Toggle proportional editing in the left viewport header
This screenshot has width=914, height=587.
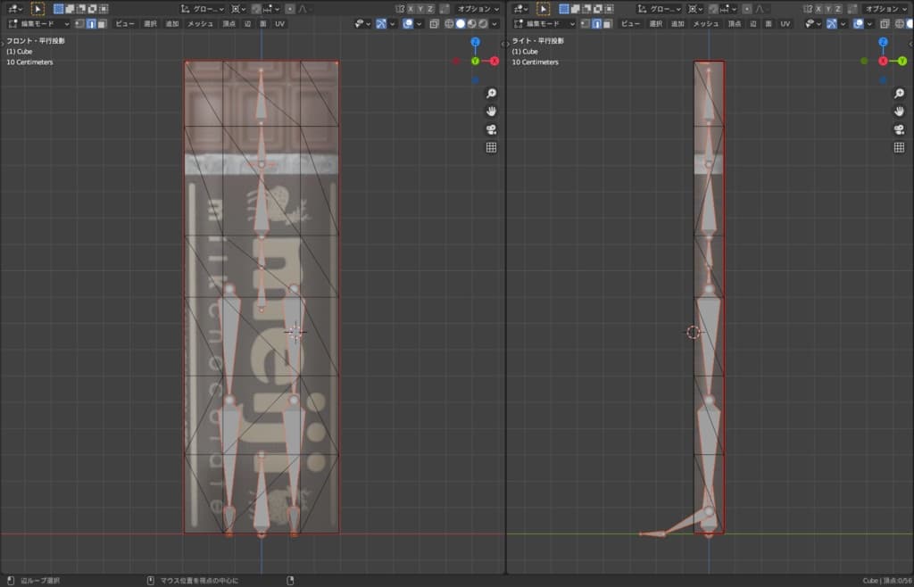(290, 9)
